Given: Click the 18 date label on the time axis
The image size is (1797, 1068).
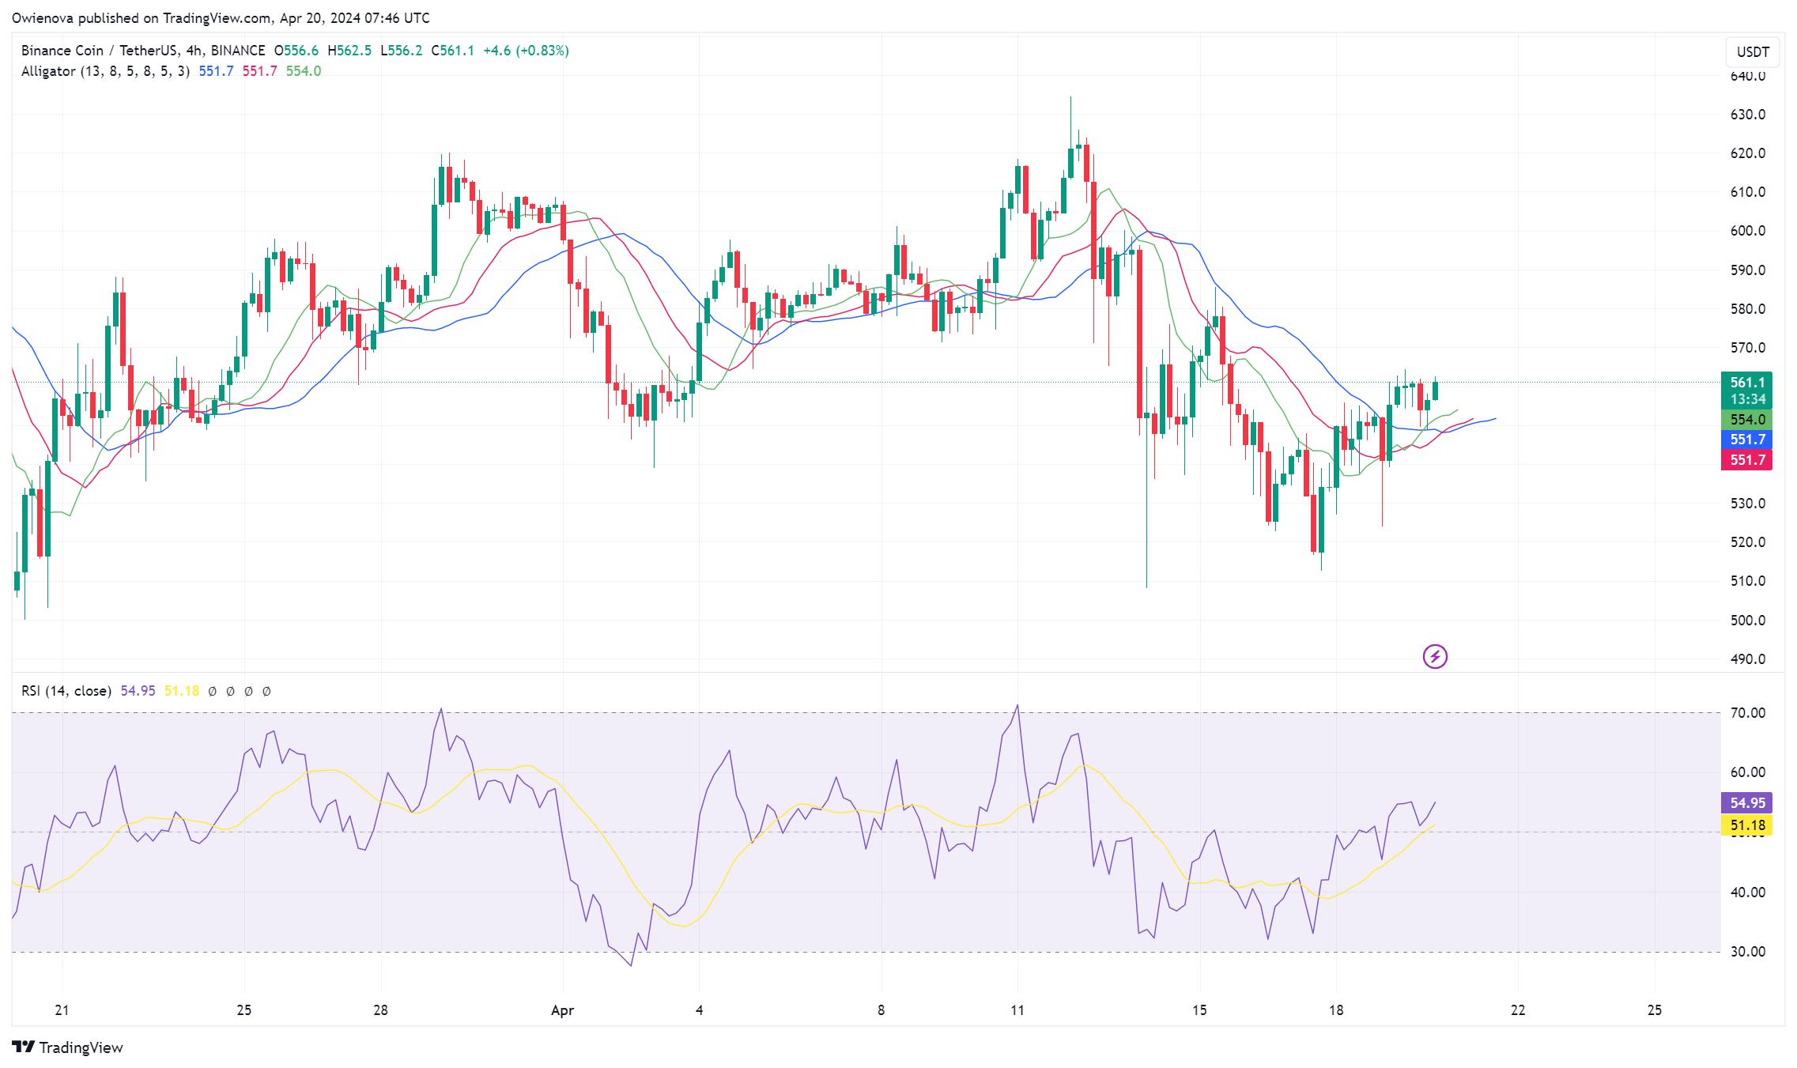Looking at the screenshot, I should pos(1335,1010).
